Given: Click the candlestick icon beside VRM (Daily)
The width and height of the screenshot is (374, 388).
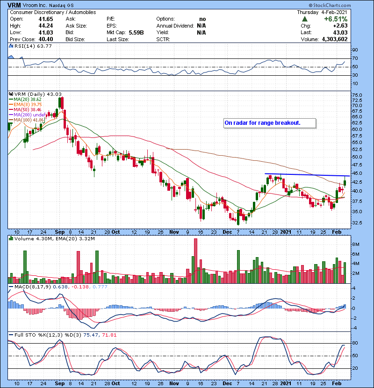Looking at the screenshot, I should [11, 94].
